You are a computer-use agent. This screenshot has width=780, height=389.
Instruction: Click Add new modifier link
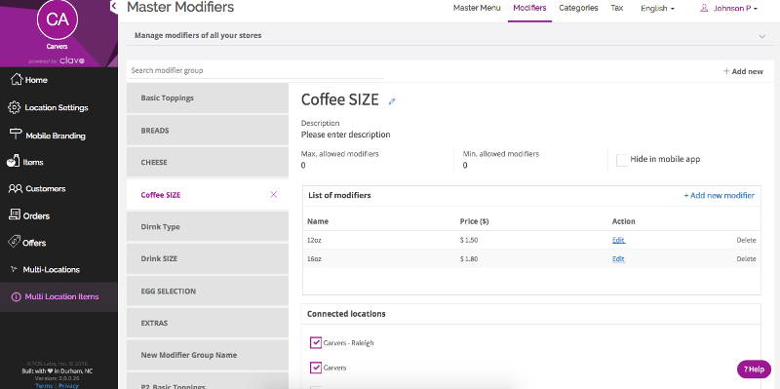pos(719,196)
